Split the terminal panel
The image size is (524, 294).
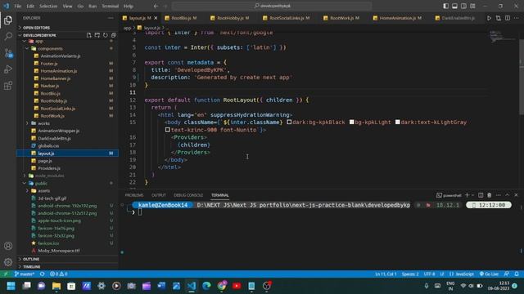pos(481,195)
